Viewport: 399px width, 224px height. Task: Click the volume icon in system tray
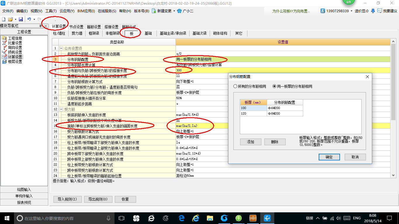coord(338,218)
